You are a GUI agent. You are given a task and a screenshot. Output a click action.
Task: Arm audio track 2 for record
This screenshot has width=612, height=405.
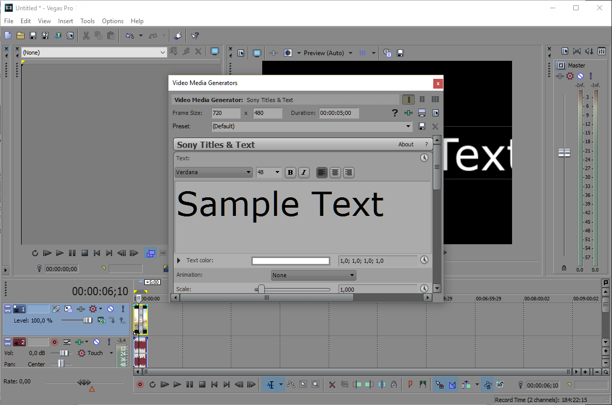pos(55,342)
